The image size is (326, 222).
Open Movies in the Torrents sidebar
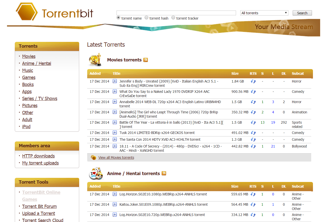point(29,56)
